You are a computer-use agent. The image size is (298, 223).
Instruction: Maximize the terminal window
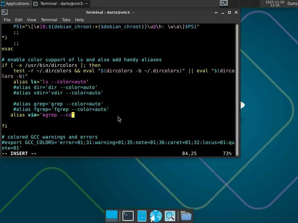click(x=229, y=12)
